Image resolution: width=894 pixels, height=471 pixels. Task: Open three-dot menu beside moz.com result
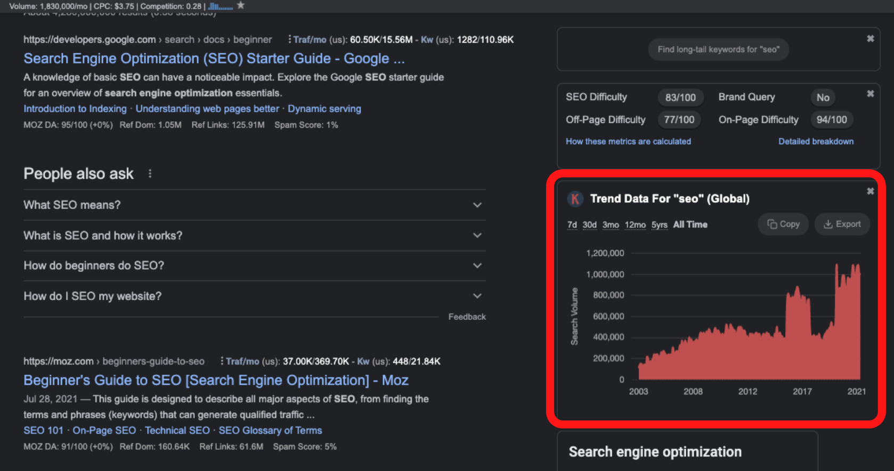coord(222,361)
